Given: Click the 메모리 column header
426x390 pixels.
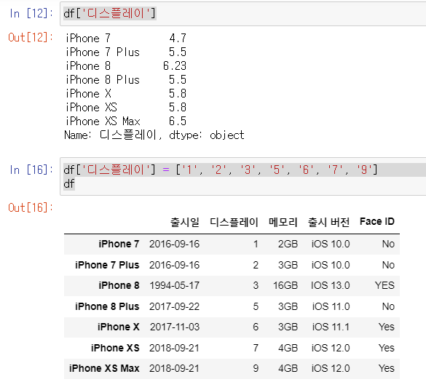Looking at the screenshot, I should (x=283, y=222).
